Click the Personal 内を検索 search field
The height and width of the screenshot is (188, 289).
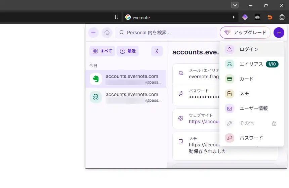point(166,33)
